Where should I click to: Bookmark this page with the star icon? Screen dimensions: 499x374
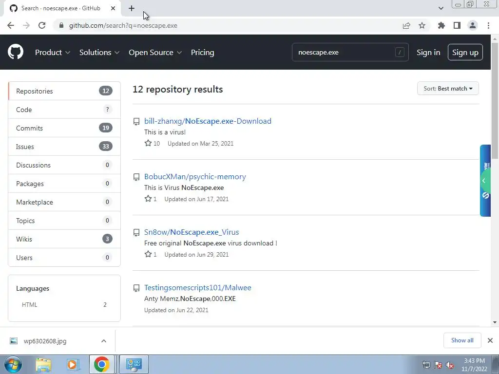422,25
